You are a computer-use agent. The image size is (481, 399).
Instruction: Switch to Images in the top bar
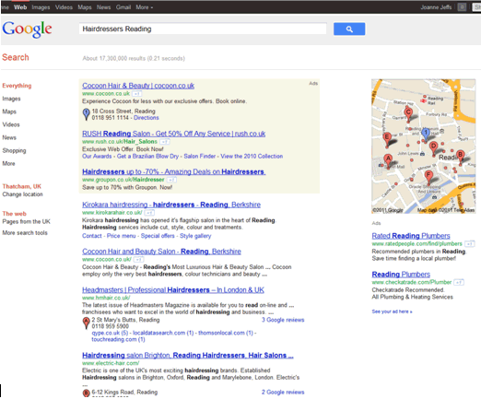point(41,7)
